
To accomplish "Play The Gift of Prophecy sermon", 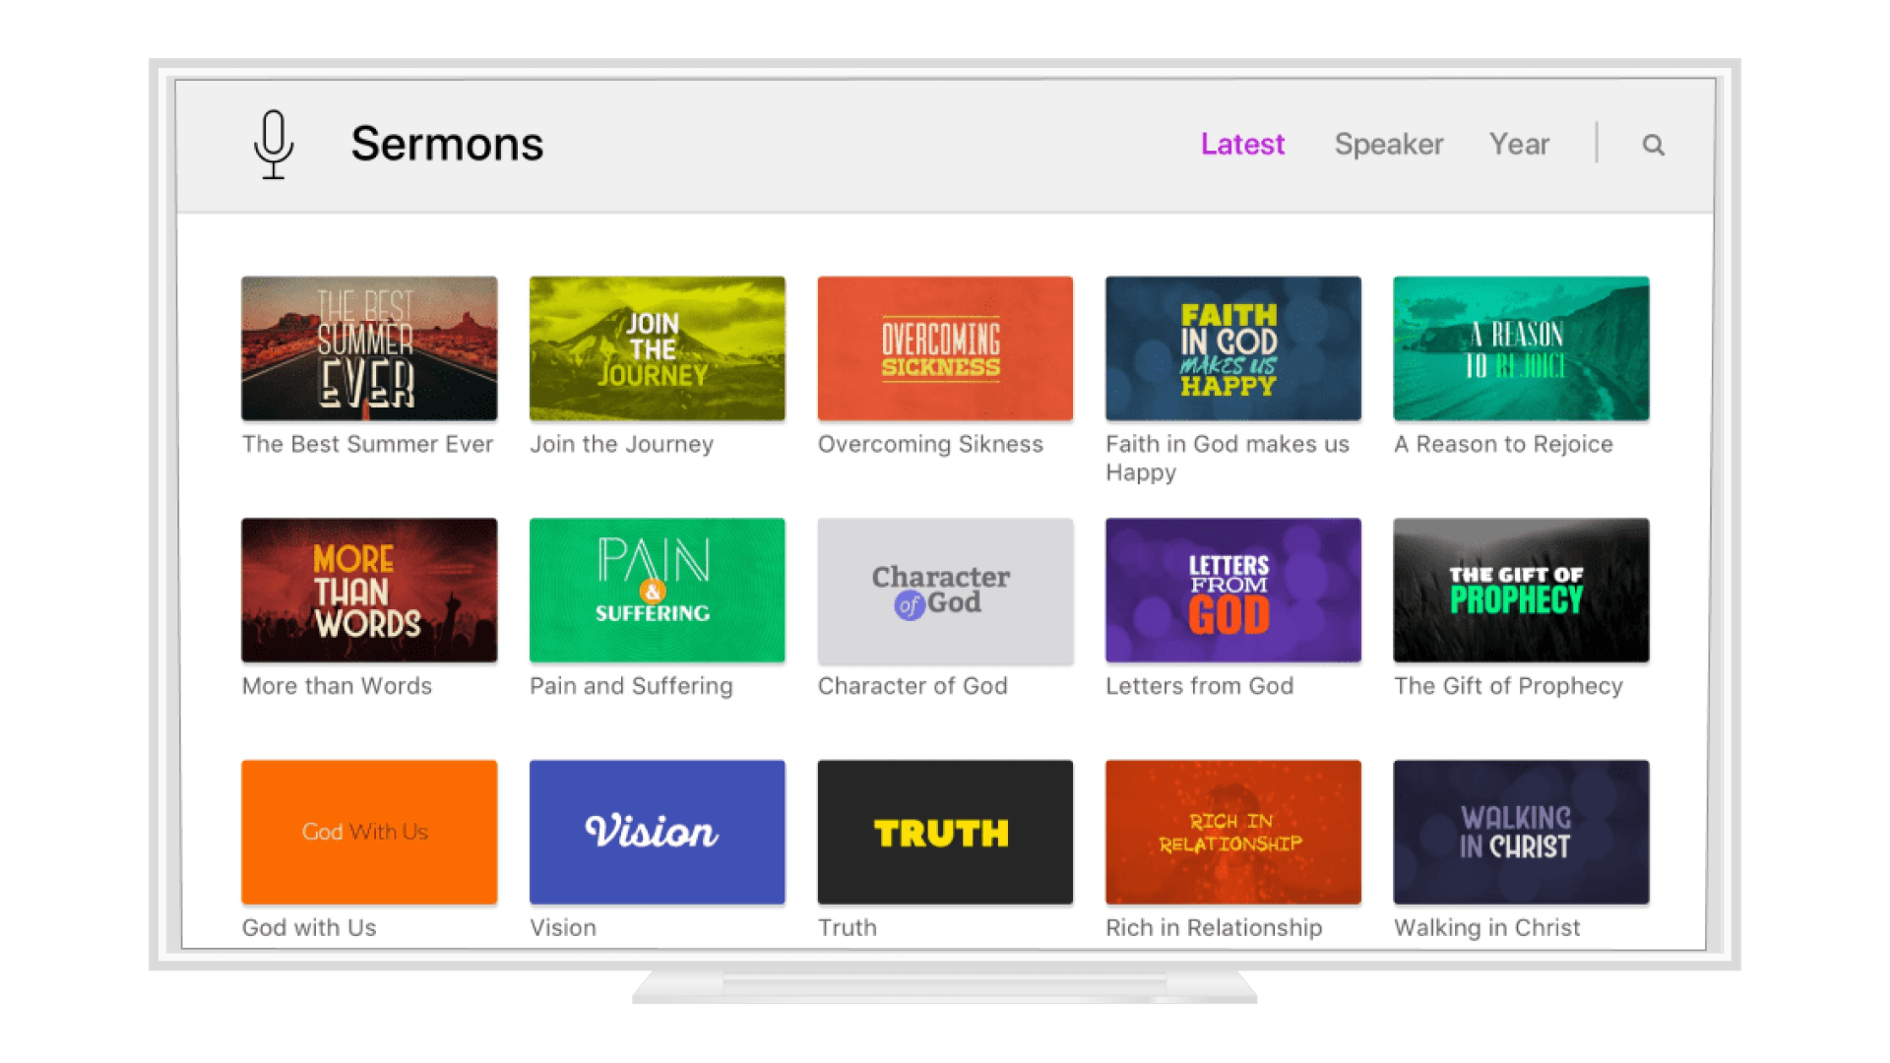I will pyautogui.click(x=1519, y=590).
